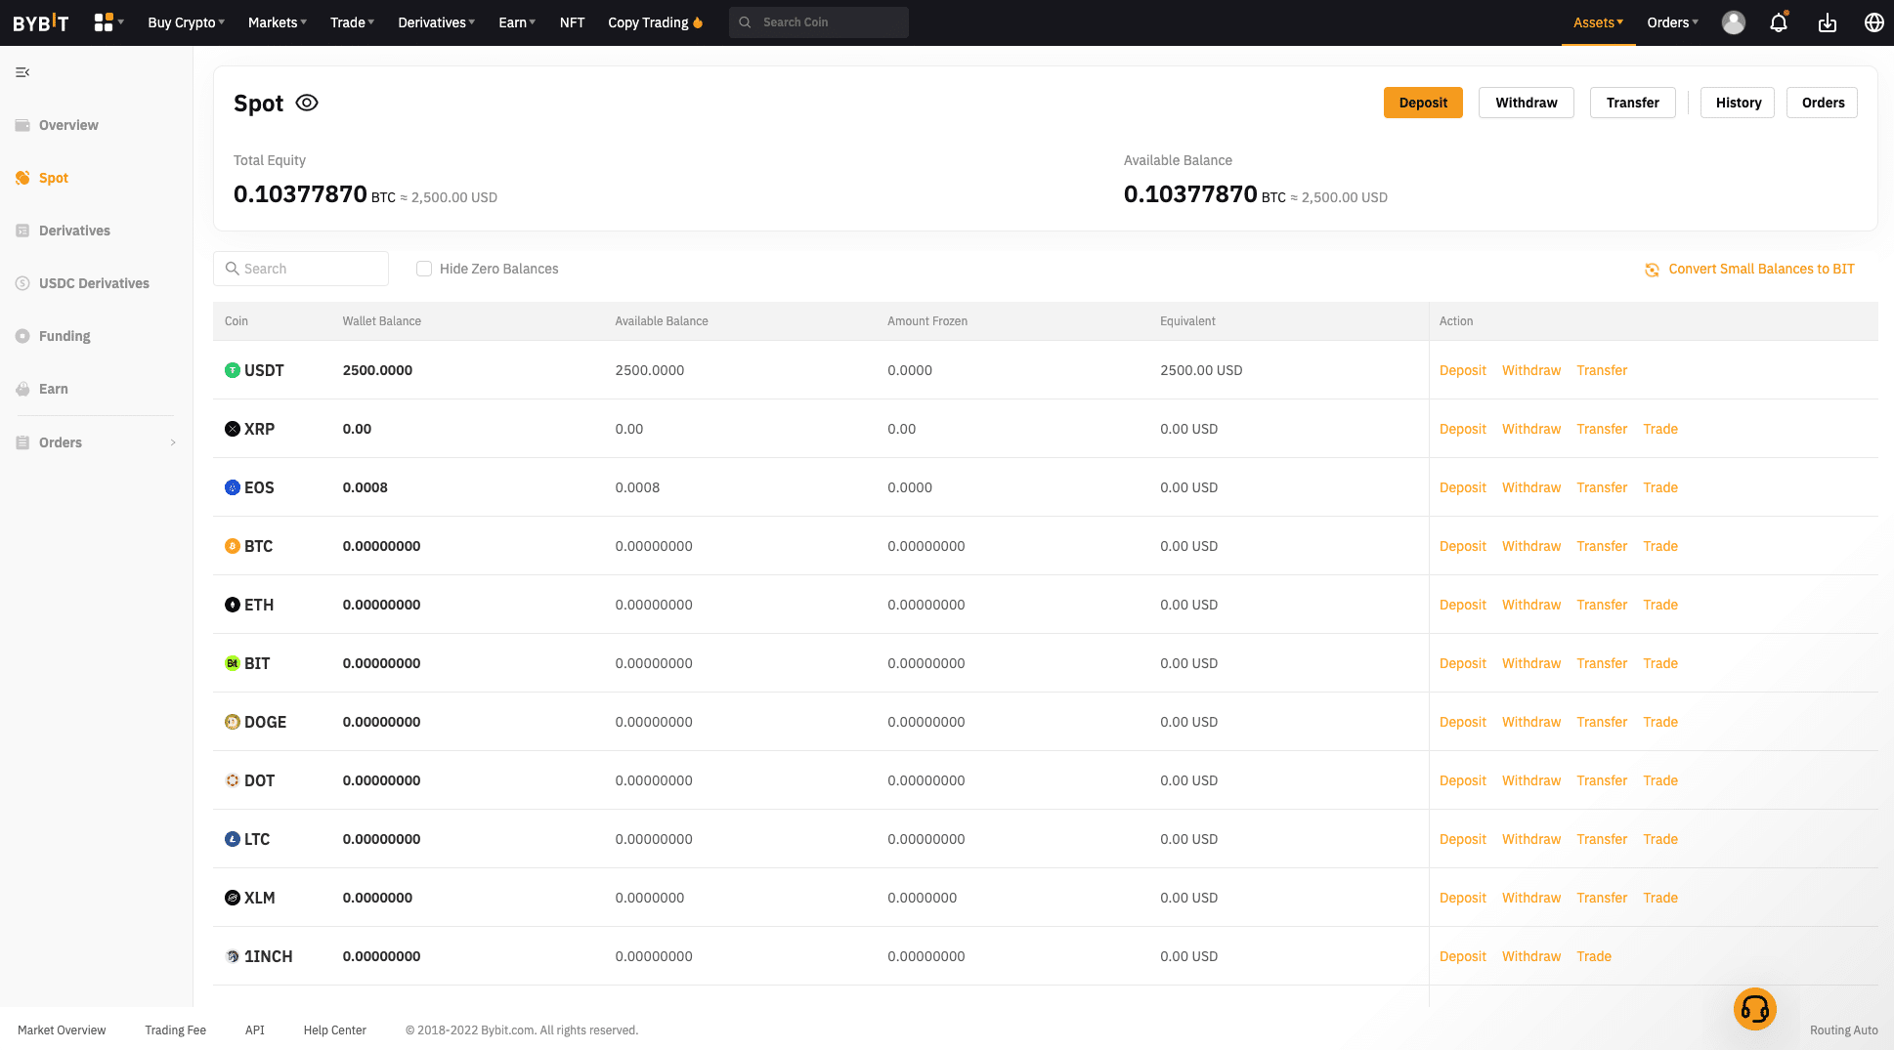Click Transfer link in DOGE row
Image resolution: width=1894 pixels, height=1050 pixels.
[1602, 722]
